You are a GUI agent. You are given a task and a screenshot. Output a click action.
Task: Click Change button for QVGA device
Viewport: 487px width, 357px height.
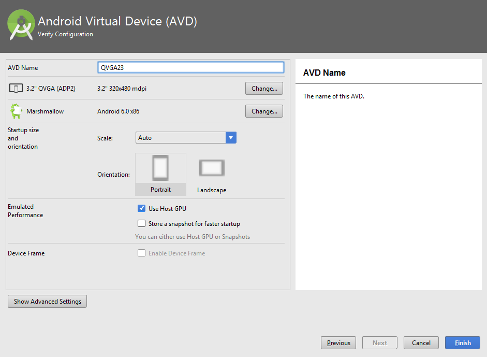coord(264,88)
